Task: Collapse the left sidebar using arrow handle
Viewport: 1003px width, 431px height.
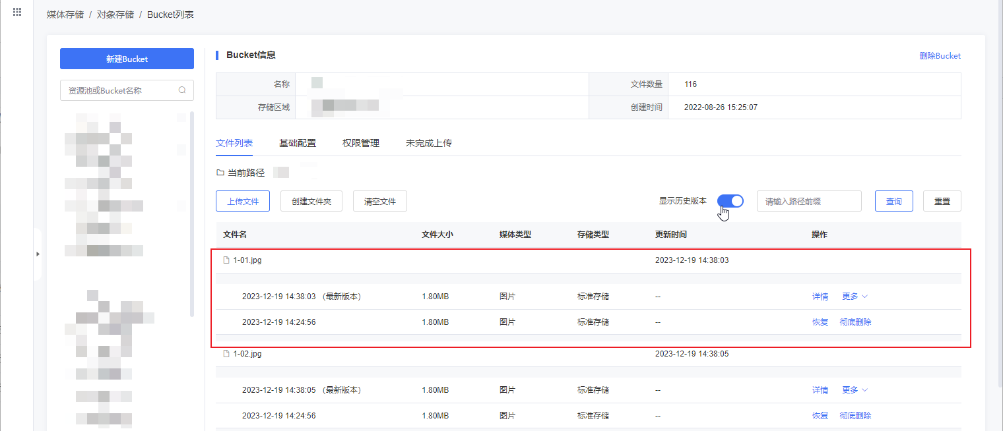Action: pyautogui.click(x=38, y=254)
